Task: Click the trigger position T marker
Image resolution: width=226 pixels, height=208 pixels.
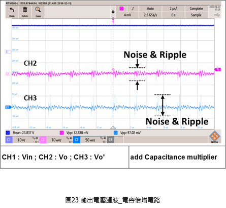Action: [113, 21]
